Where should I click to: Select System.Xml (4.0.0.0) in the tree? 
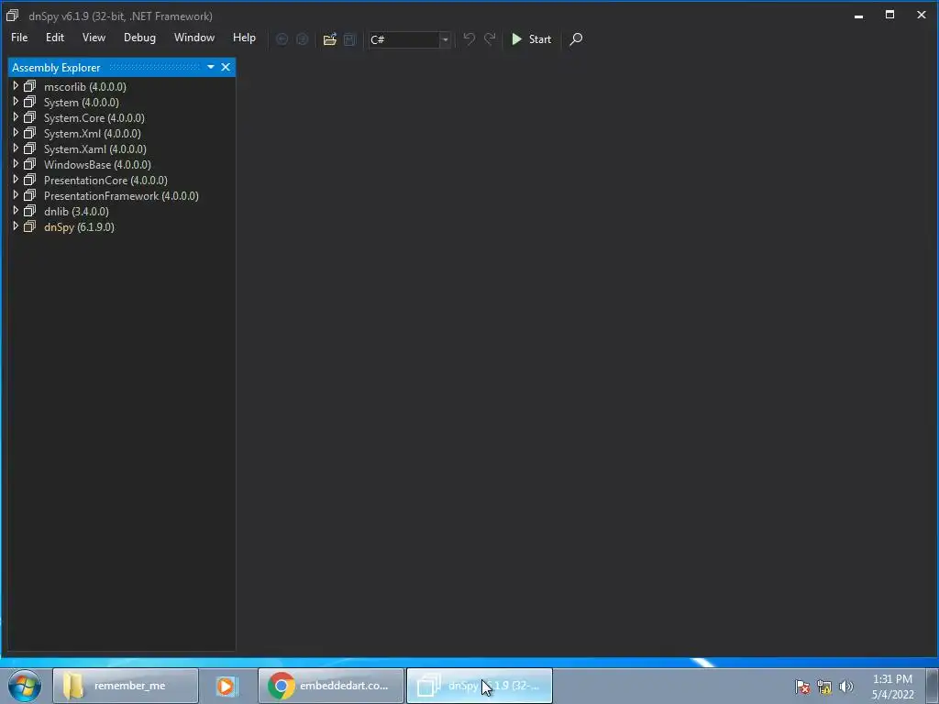tap(93, 134)
